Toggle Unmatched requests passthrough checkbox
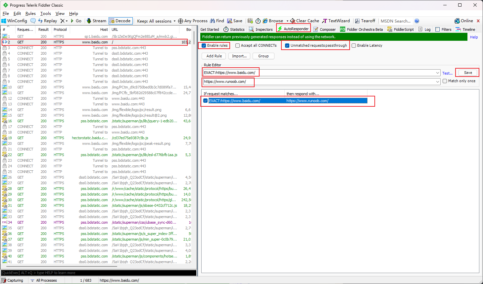This screenshot has height=284, width=483. click(287, 46)
